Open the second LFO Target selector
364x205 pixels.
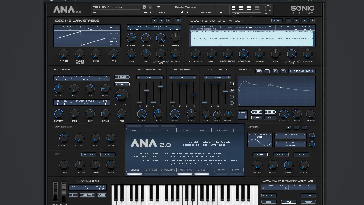(290, 144)
